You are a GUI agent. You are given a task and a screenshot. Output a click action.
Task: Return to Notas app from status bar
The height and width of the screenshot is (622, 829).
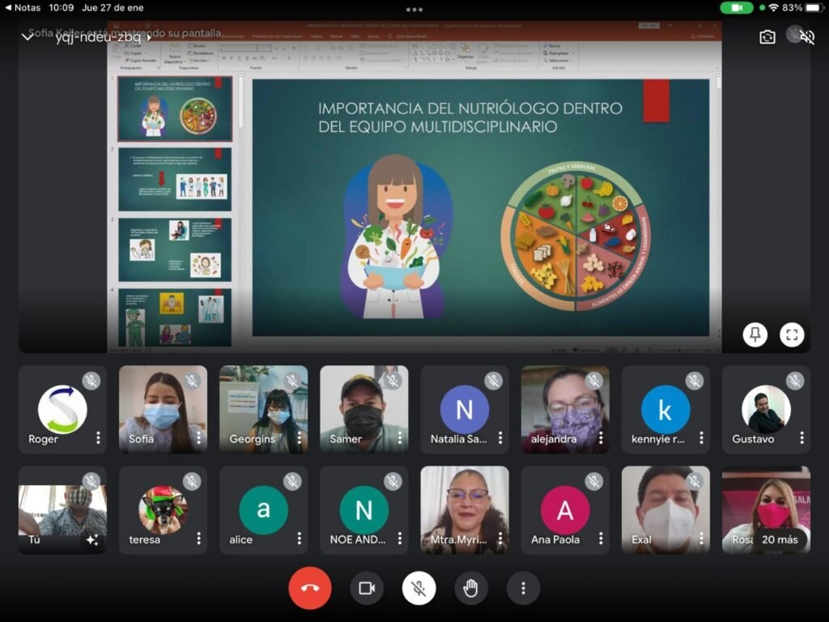click(22, 7)
